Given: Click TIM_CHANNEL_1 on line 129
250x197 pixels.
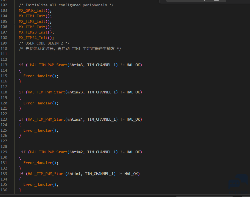Looking at the screenshot, I should pos(102,152).
